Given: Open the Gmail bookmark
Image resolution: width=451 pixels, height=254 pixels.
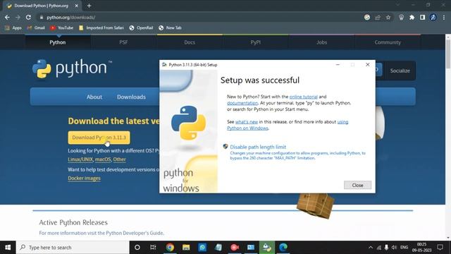Looking at the screenshot, I should tap(36, 28).
